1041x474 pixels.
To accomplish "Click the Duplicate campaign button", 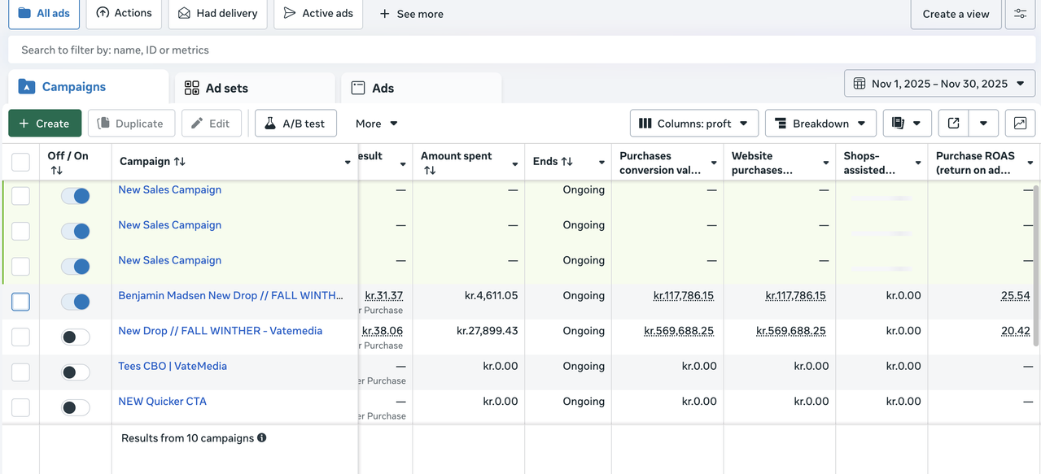I will [x=131, y=124].
